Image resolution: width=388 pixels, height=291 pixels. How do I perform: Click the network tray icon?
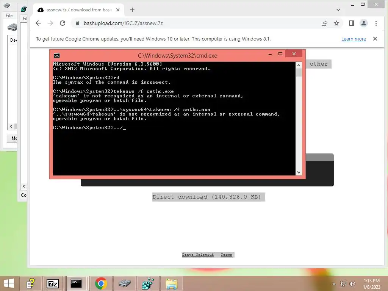tap(343, 284)
